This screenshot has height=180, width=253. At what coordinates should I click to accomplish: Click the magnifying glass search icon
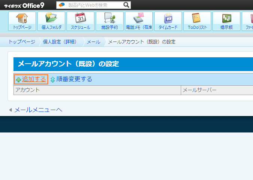(126, 5)
